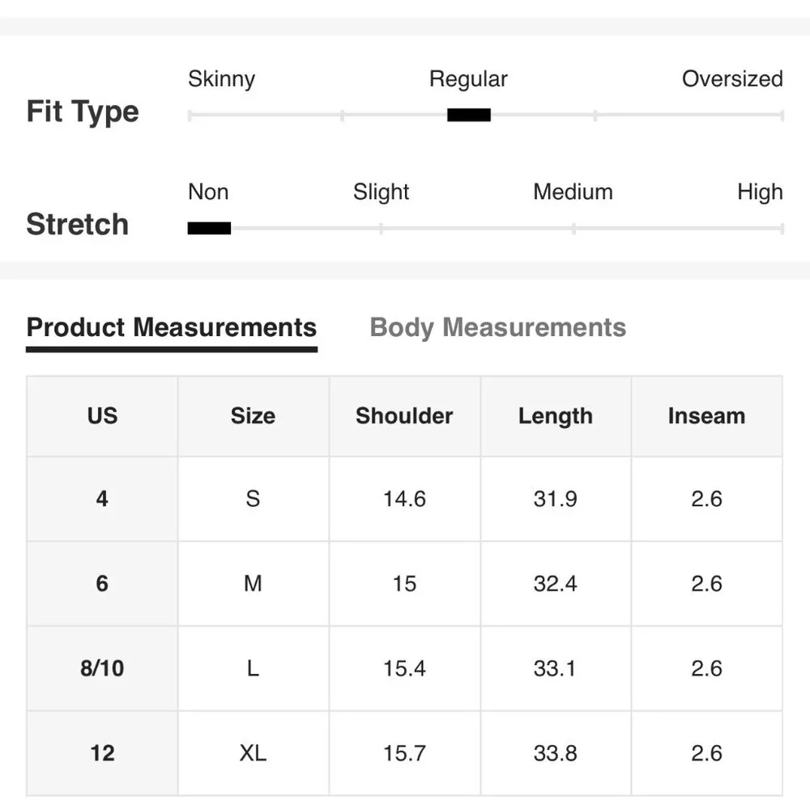Select the US size 12 row label
Image resolution: width=810 pixels, height=810 pixels.
click(x=102, y=753)
